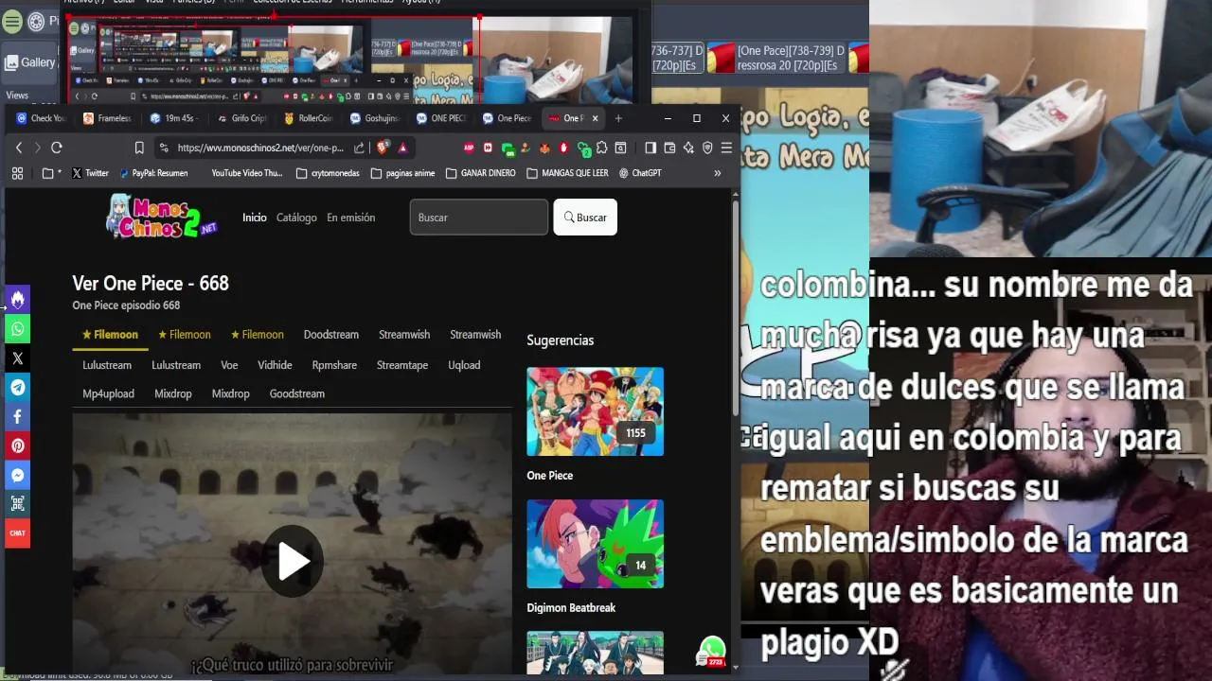This screenshot has height=681, width=1212.
Task: Toggle the browser sidebar panel icon
Action: click(651, 148)
